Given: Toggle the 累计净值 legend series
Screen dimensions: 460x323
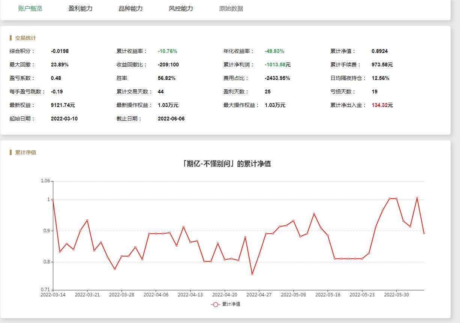Looking at the screenshot, I should 225,304.
